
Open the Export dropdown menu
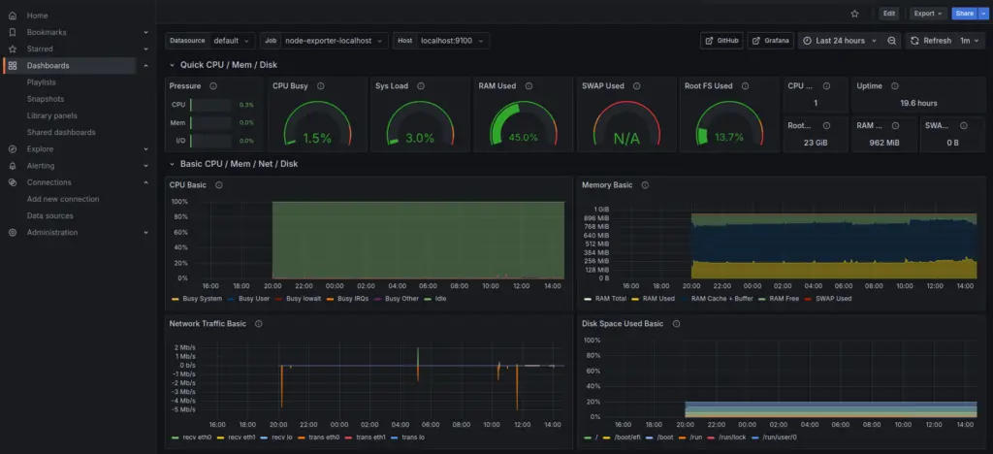[928, 14]
